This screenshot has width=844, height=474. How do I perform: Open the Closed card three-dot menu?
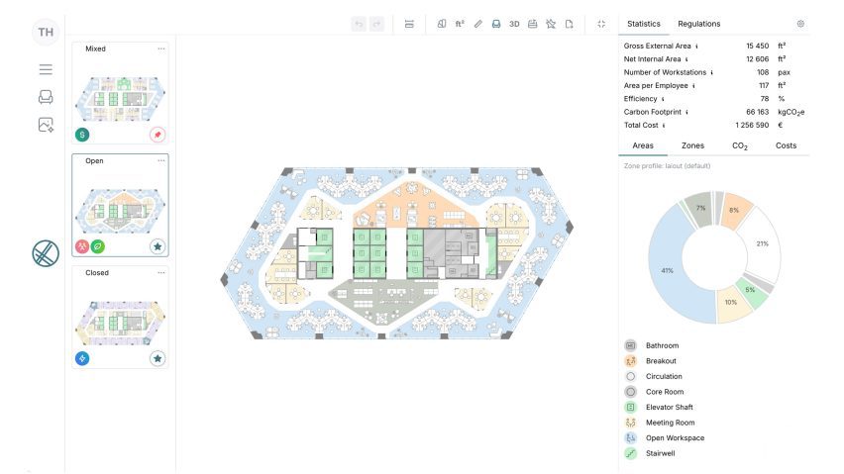(x=160, y=272)
